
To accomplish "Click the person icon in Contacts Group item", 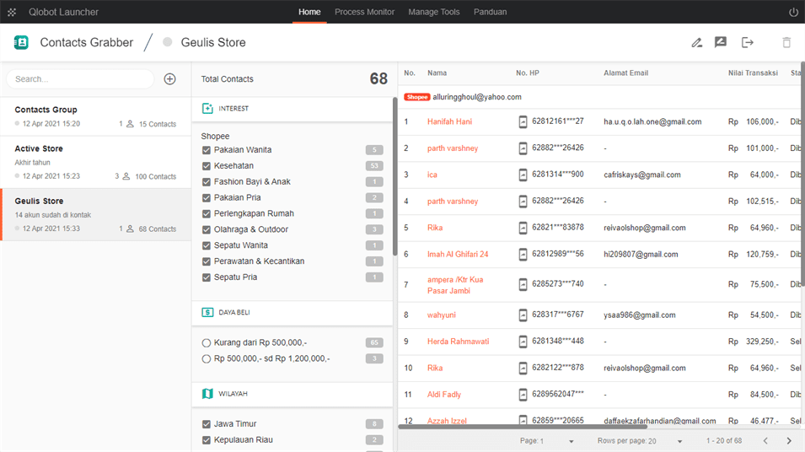I will [130, 124].
